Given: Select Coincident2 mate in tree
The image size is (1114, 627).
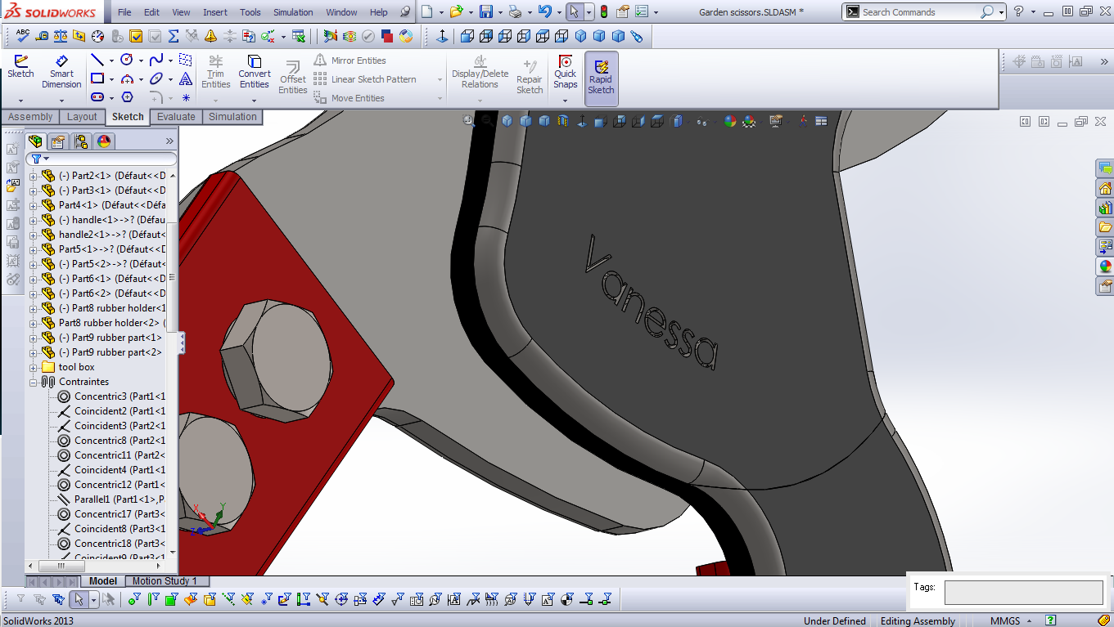Looking at the screenshot, I should click(x=111, y=411).
